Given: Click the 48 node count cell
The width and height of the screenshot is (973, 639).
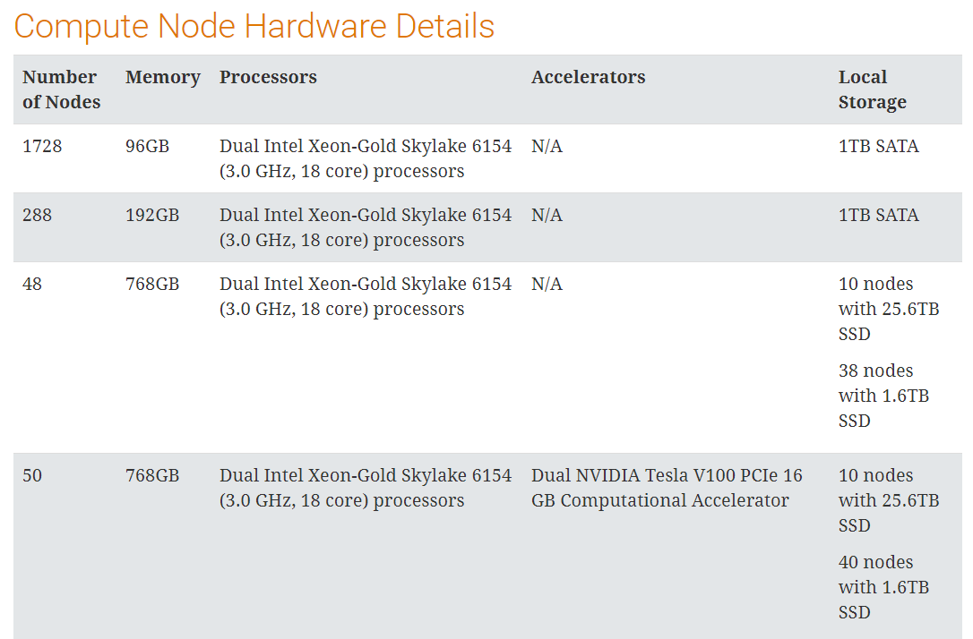Looking at the screenshot, I should click(x=32, y=284).
